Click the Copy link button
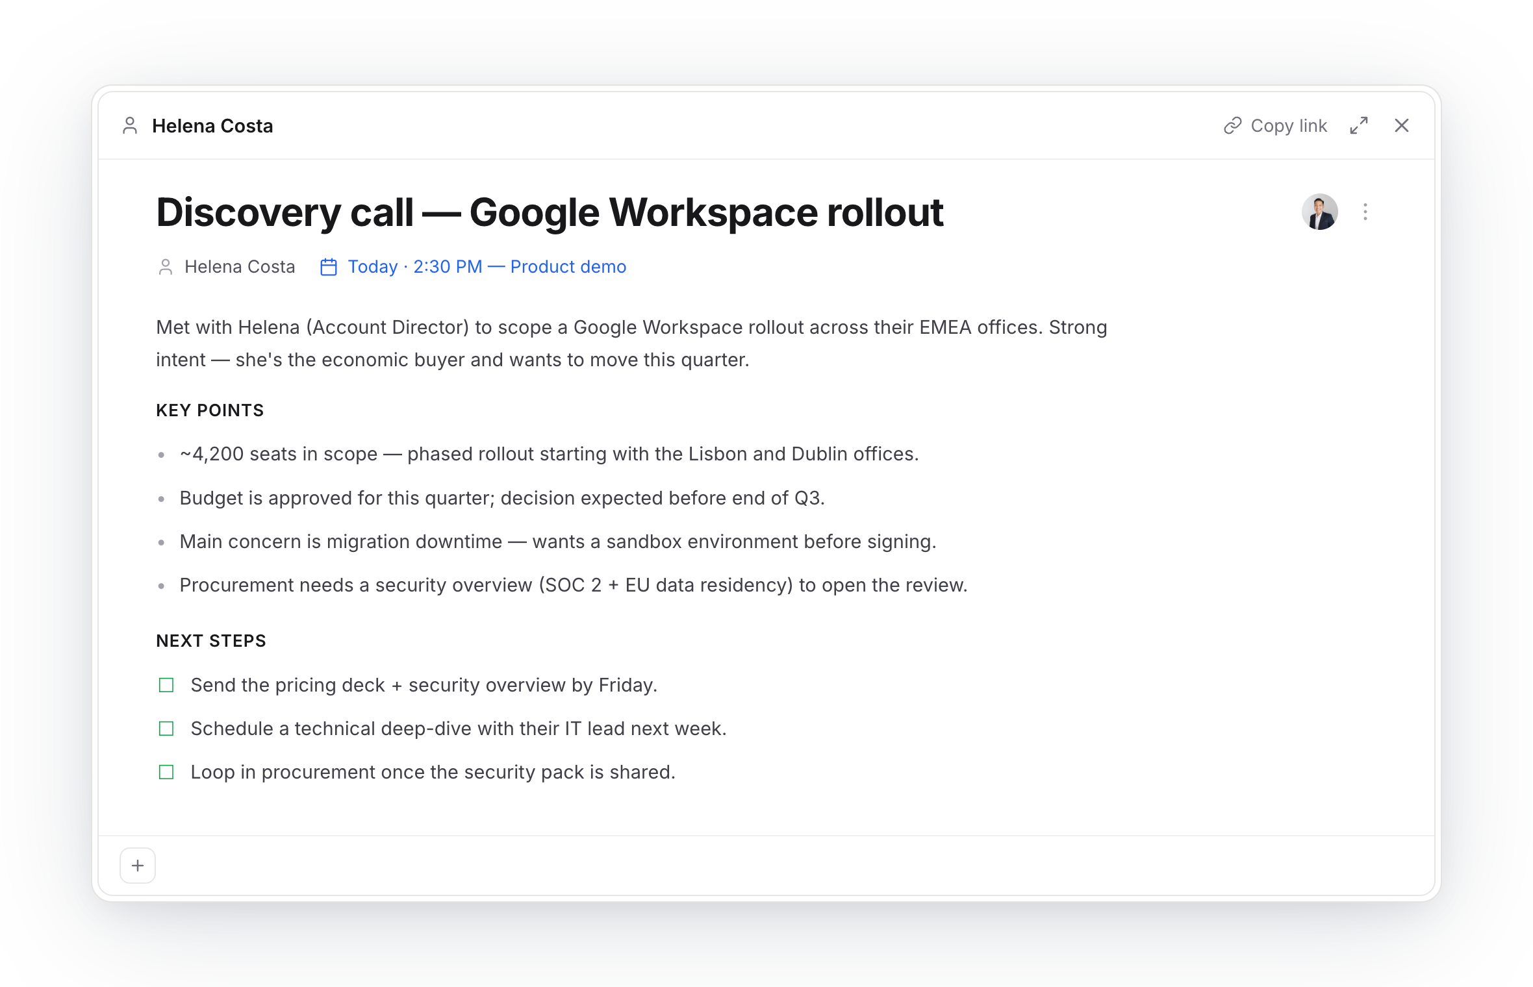This screenshot has height=987, width=1533. [1275, 125]
